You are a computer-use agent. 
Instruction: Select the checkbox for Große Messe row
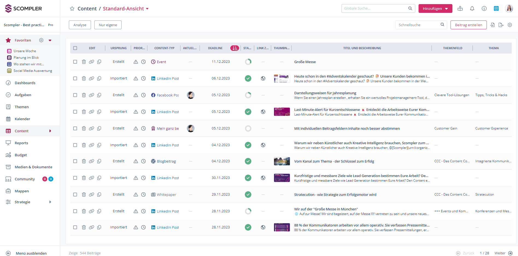[75, 62]
